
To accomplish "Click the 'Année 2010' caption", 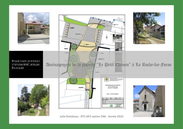I will [x=115, y=116].
